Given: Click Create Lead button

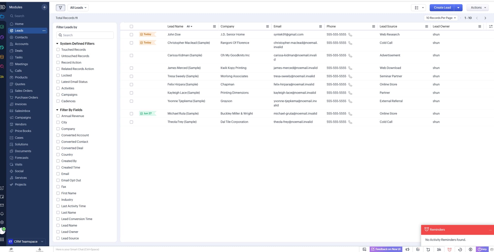Looking at the screenshot, I should click(x=442, y=8).
